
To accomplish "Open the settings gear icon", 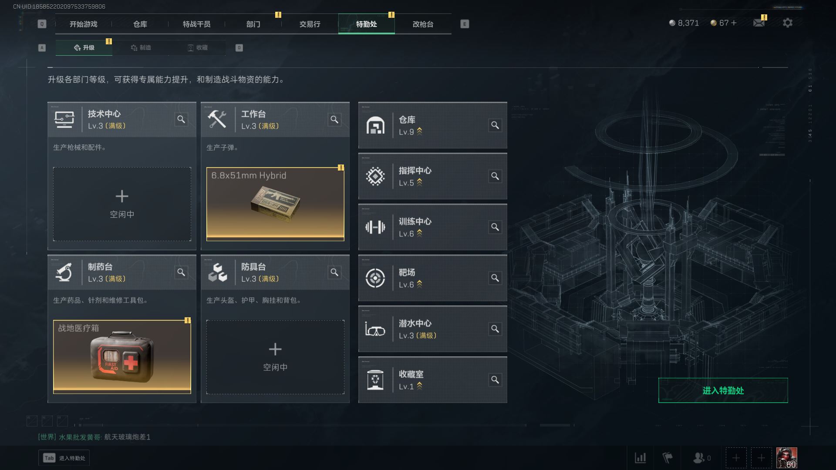I will (787, 23).
